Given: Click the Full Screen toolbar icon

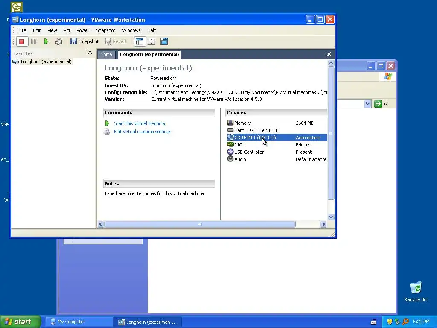Looking at the screenshot, I should 151,41.
